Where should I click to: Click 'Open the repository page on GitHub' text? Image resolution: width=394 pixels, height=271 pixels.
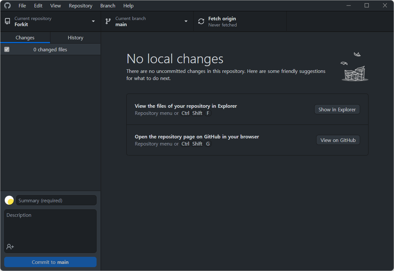coord(197,136)
